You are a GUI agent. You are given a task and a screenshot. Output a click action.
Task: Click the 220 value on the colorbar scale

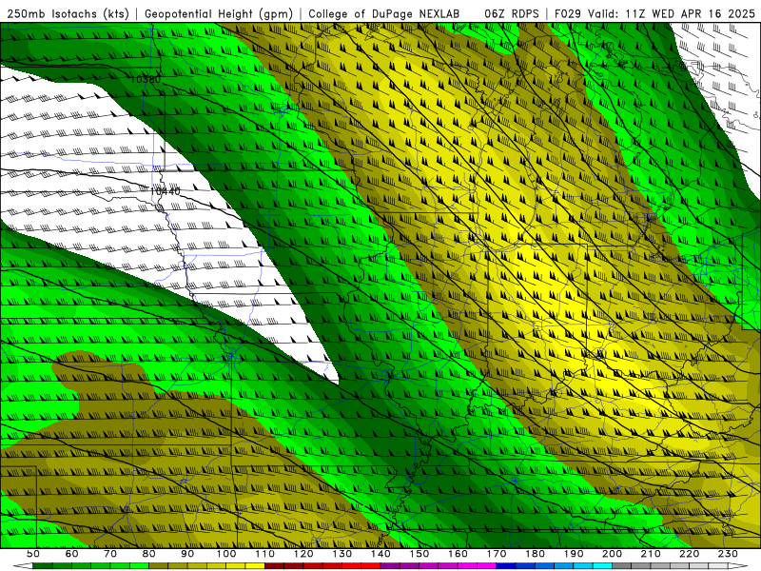click(689, 554)
